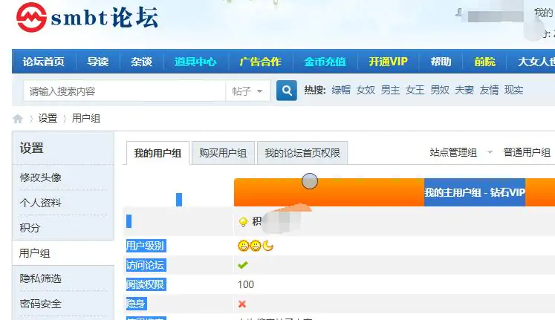The image size is (555, 320).
Task: Click 我的主用户组 - 钻石VIP header
Action: pyautogui.click(x=475, y=192)
